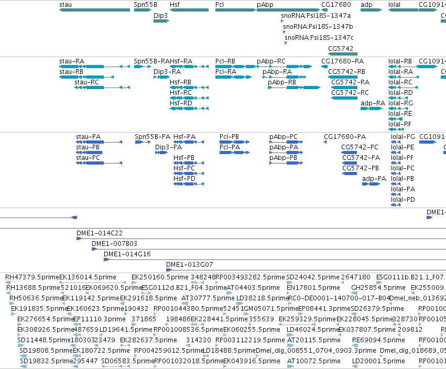446x369 pixels.
Task: Select the lolal-RF transcript
Action: pyautogui.click(x=396, y=129)
